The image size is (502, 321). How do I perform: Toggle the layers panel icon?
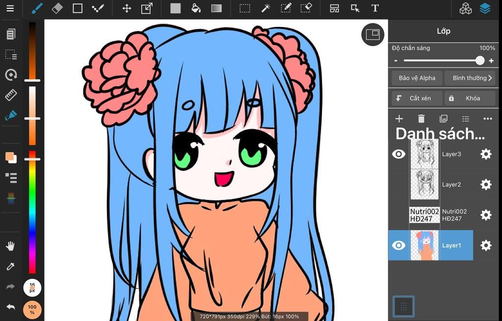coord(485,9)
